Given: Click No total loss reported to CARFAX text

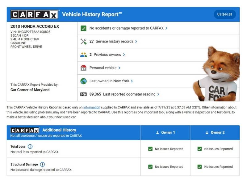Looking at the screenshot, I should coord(35,152).
